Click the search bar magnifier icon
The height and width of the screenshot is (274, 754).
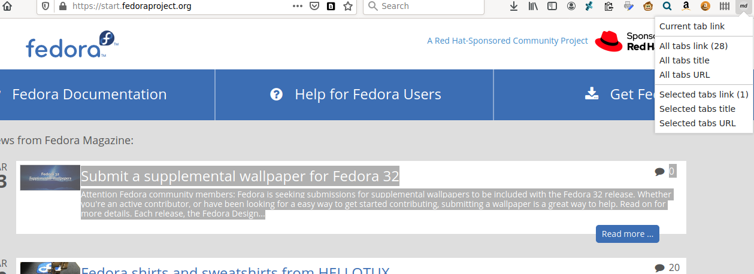coord(373,6)
